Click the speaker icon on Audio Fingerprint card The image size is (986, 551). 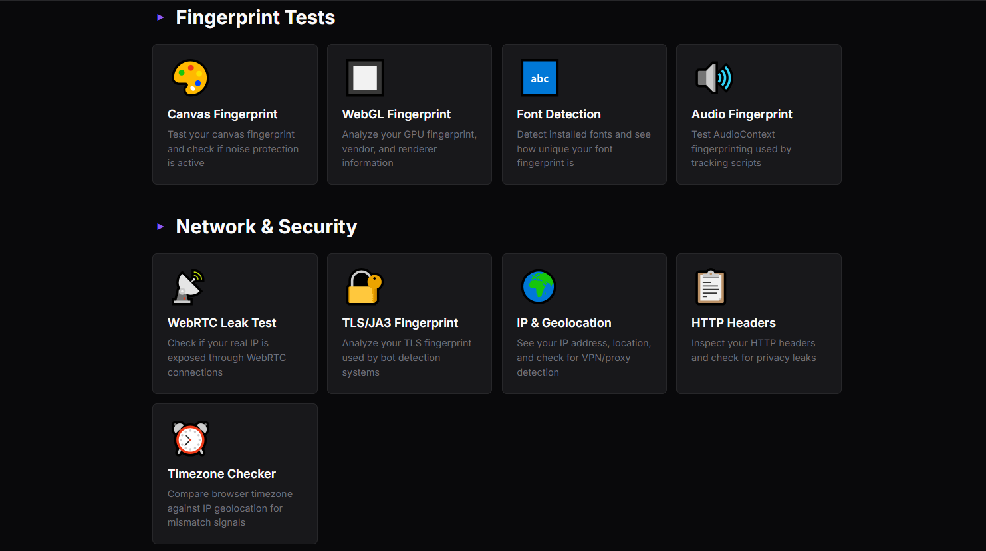tap(713, 77)
